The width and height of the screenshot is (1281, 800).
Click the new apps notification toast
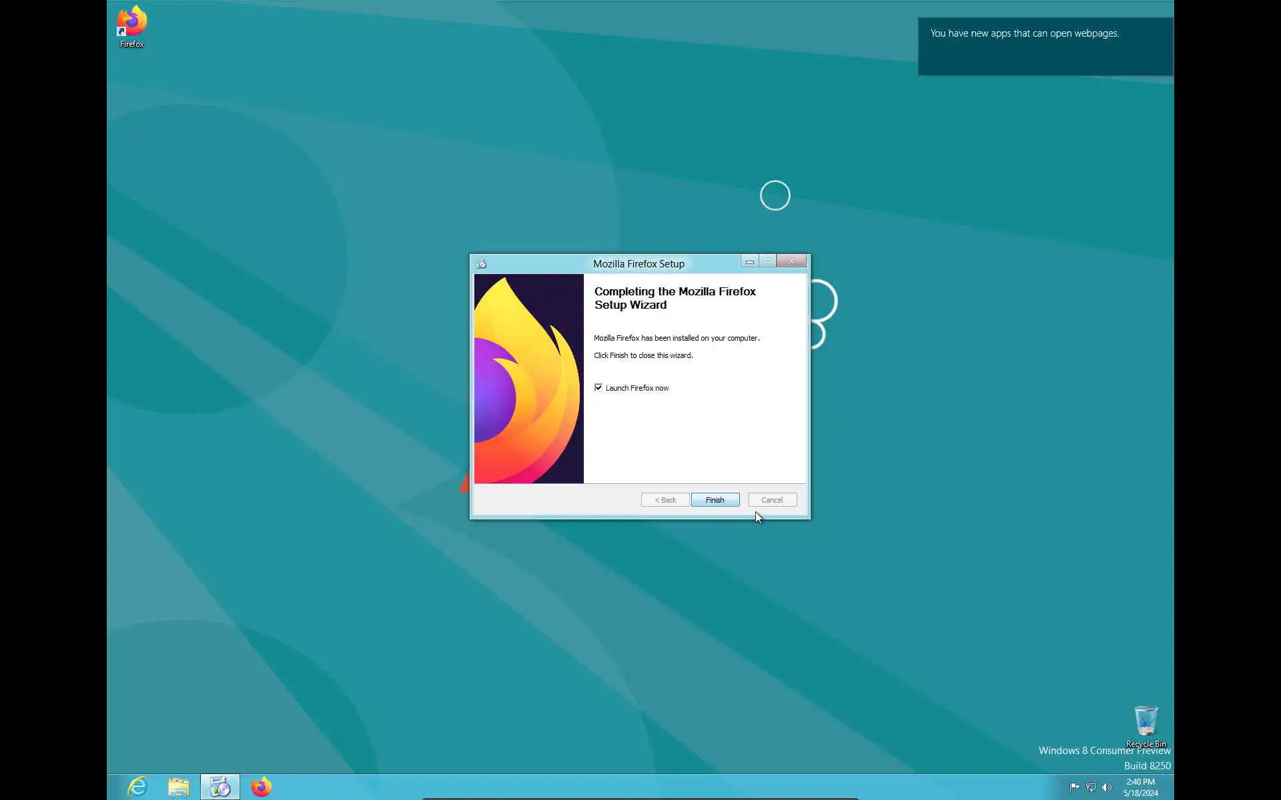click(1045, 47)
